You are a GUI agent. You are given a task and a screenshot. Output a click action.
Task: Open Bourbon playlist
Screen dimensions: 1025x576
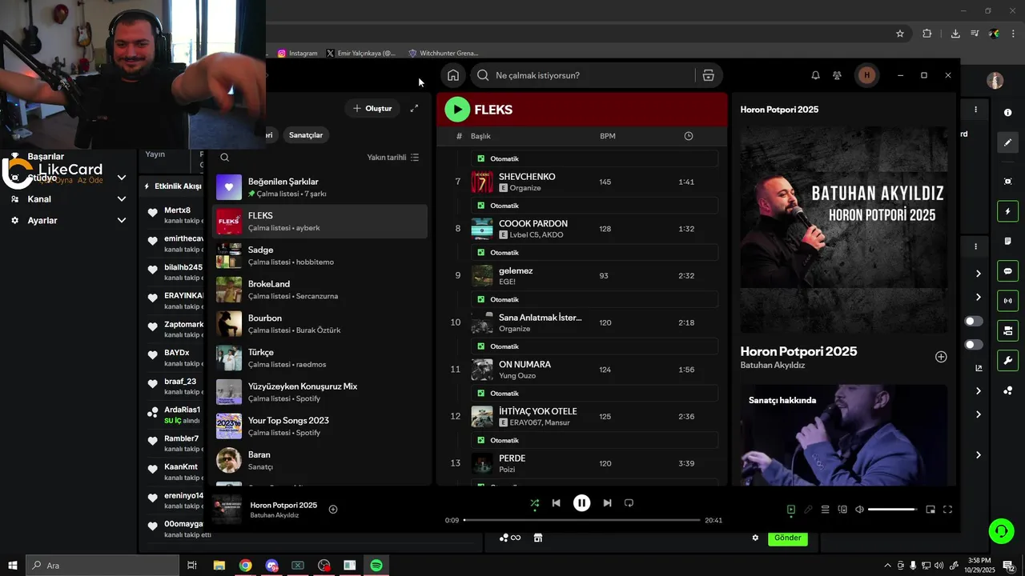320,324
